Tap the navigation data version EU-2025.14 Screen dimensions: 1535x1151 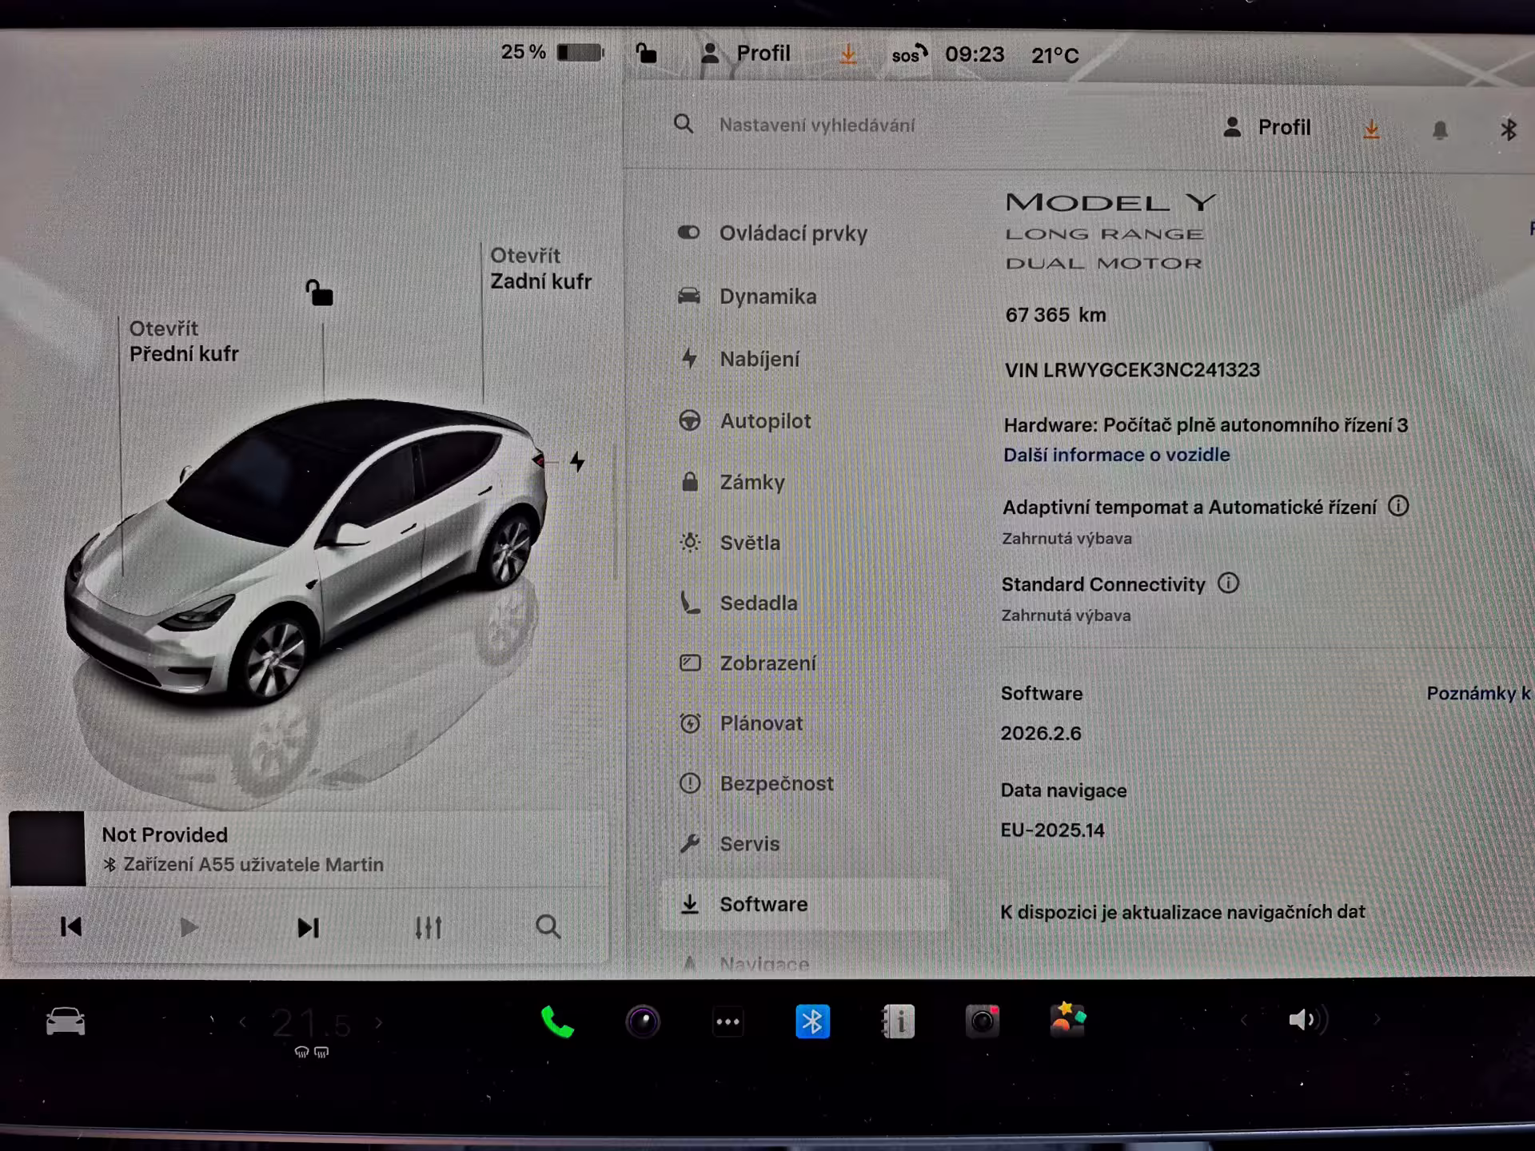pyautogui.click(x=1052, y=830)
